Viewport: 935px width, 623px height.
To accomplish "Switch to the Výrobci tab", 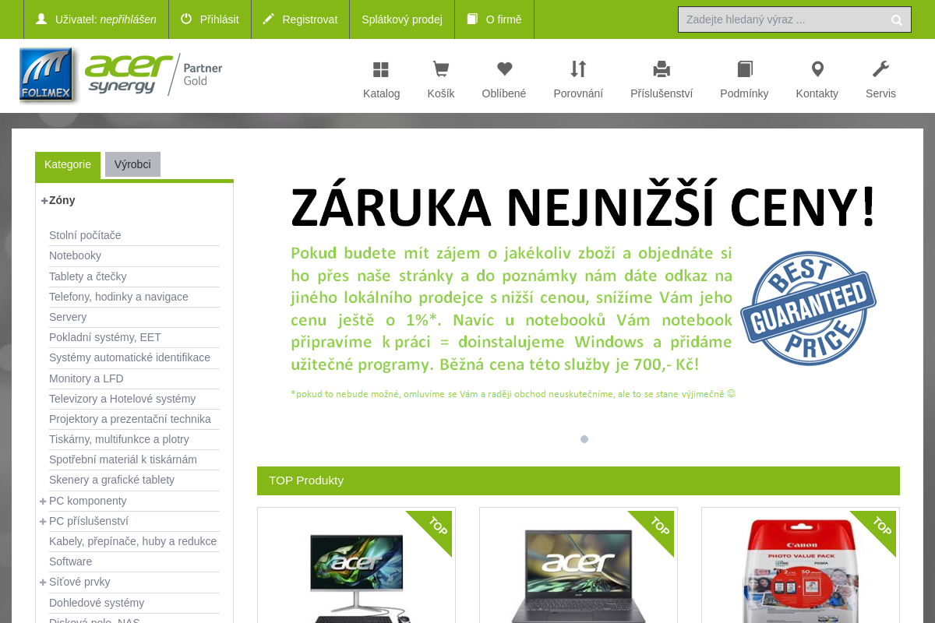I will pyautogui.click(x=132, y=164).
